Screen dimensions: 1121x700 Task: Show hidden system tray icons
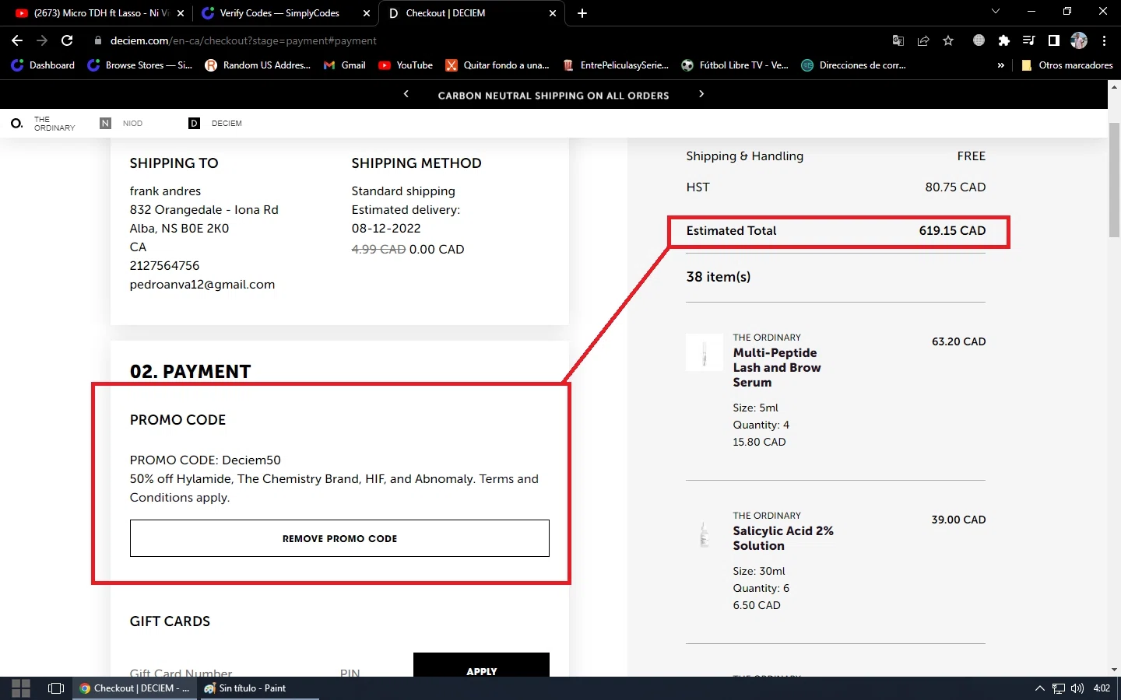[x=1039, y=688]
